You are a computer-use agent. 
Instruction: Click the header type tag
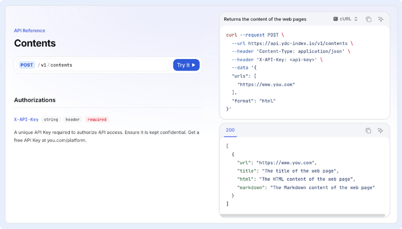pyautogui.click(x=72, y=119)
